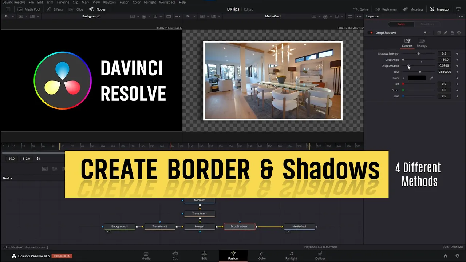Mute audio with the speaker icon
The image size is (466, 262).
(x=38, y=159)
